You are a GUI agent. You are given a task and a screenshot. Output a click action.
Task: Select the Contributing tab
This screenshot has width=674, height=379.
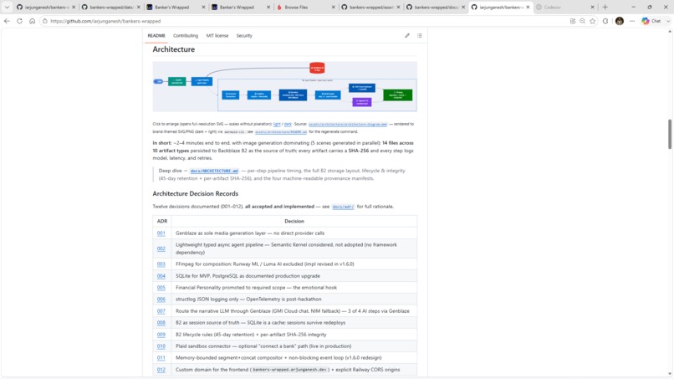(x=186, y=36)
